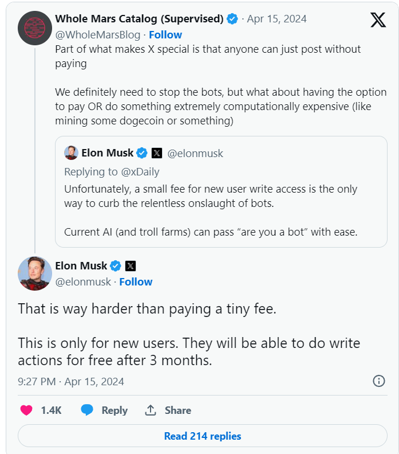The height and width of the screenshot is (454, 399).
Task: Open Elon Musk's large profile avatar
Action: pyautogui.click(x=35, y=273)
